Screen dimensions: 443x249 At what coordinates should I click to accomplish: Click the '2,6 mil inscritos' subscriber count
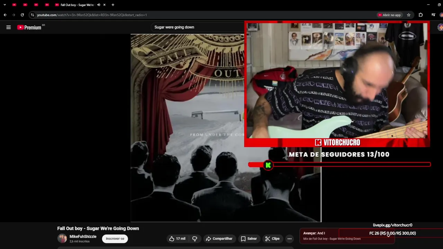coord(80,241)
